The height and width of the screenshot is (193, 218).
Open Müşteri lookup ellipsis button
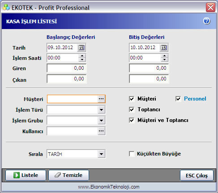[x=101, y=99]
